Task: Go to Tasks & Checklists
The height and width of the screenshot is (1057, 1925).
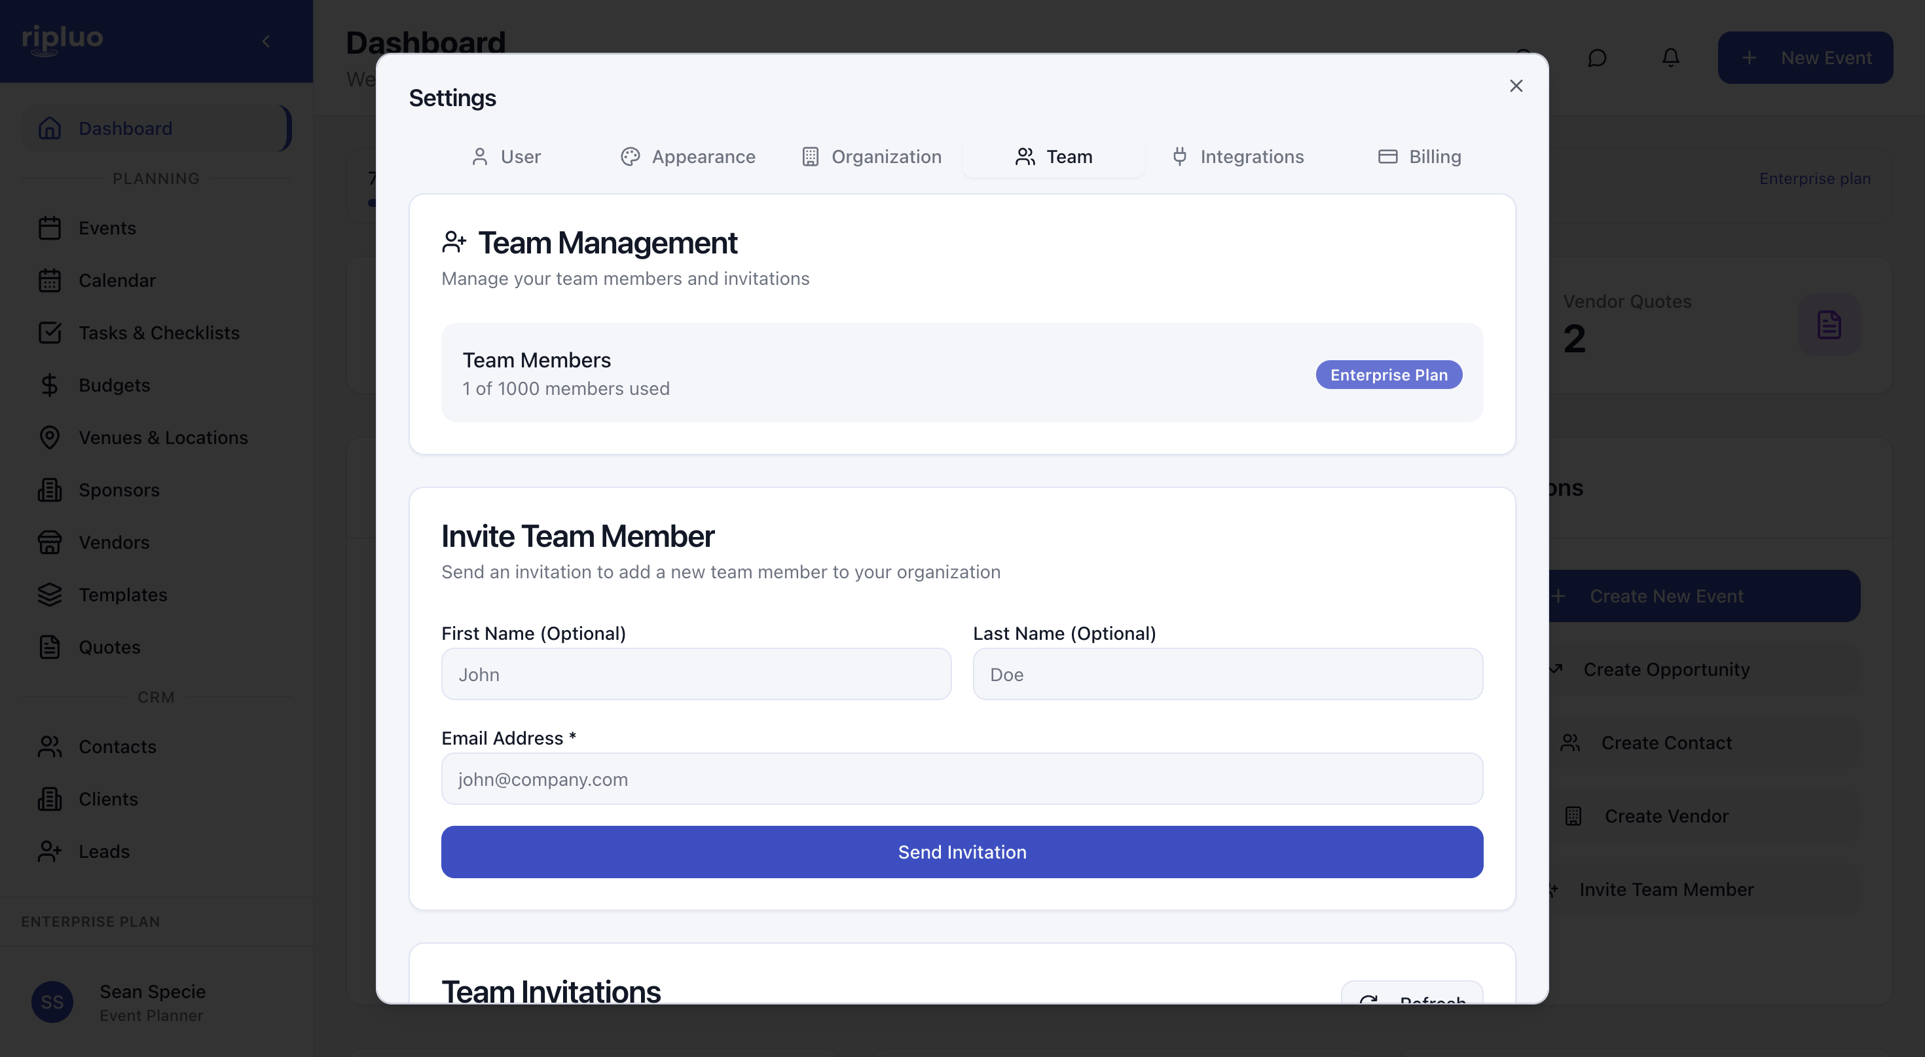Action: [156, 333]
